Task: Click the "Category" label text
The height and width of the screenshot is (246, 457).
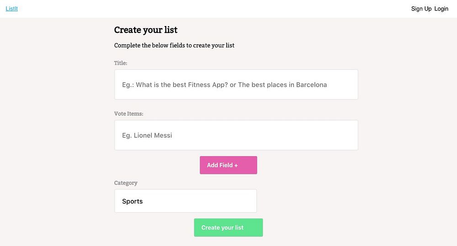Action: pyautogui.click(x=126, y=183)
